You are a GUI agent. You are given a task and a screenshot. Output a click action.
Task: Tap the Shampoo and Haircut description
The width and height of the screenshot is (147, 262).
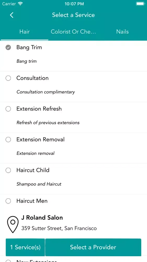coord(39,184)
